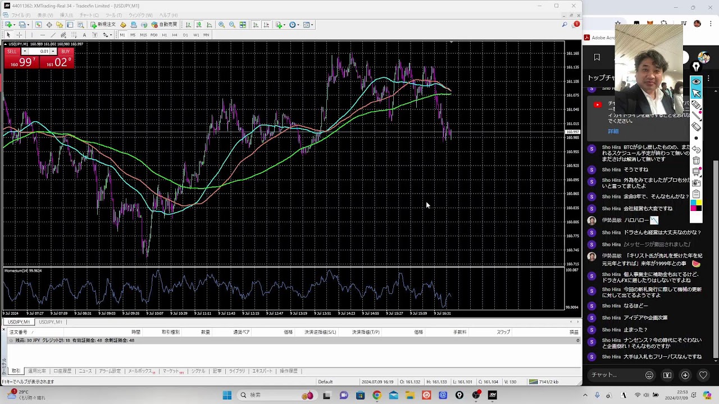The width and height of the screenshot is (719, 404).
Task: Click the red BUY button
Action: [x=65, y=51]
